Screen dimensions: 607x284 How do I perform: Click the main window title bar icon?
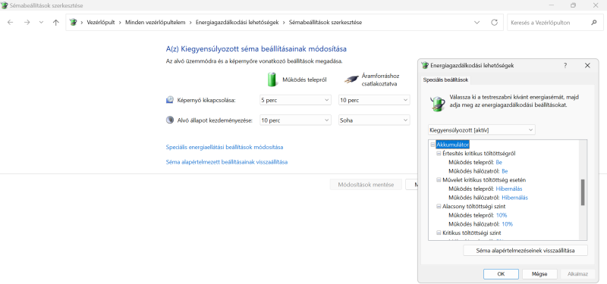click(5, 5)
